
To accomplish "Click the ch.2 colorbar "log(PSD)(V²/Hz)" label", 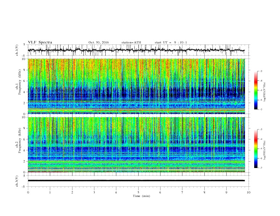I will (265, 150).
